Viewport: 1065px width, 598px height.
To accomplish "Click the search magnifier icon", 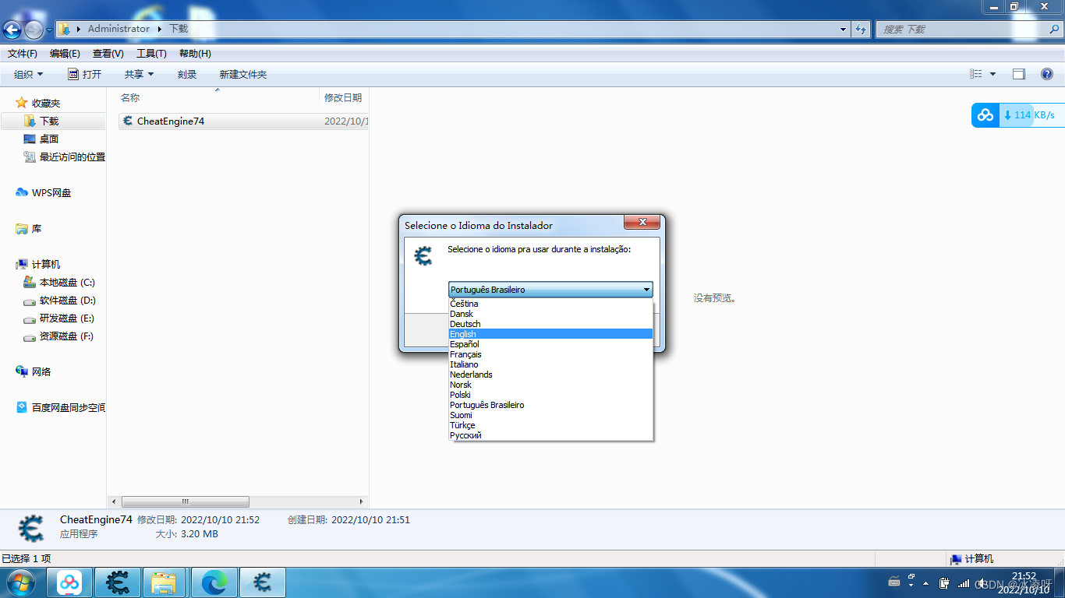I will point(1054,29).
